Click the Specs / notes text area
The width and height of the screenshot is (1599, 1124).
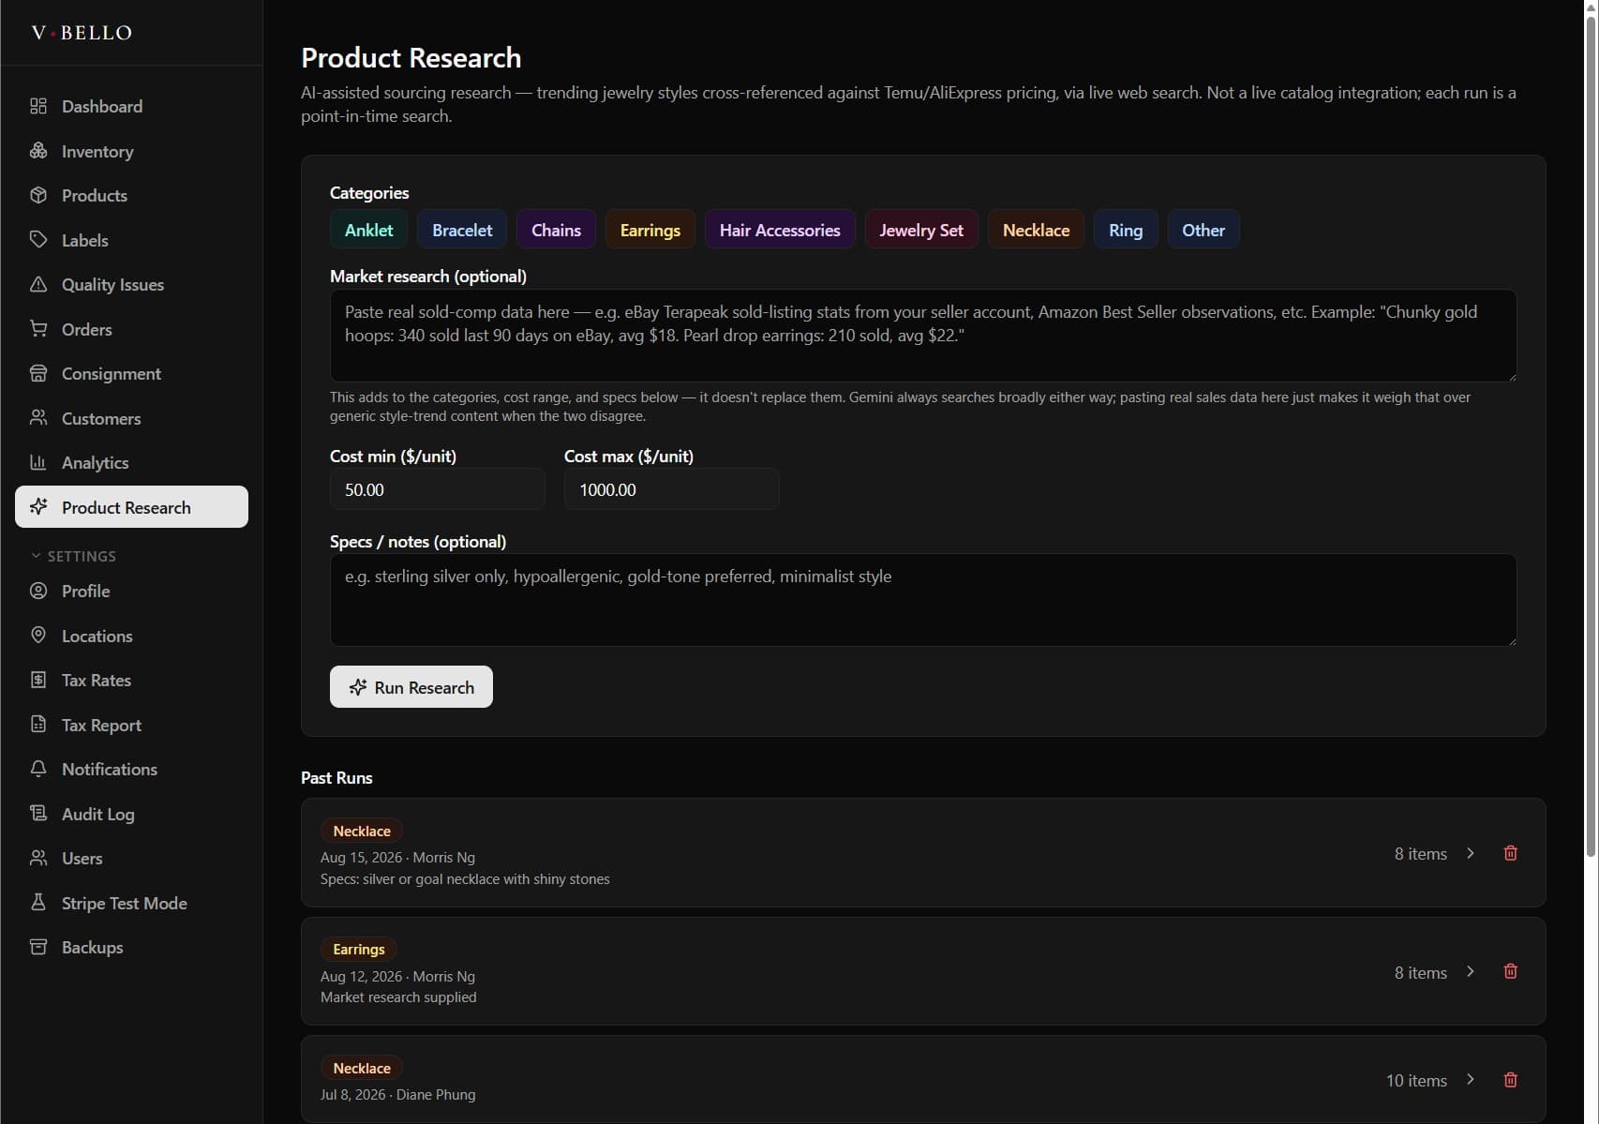pos(923,600)
